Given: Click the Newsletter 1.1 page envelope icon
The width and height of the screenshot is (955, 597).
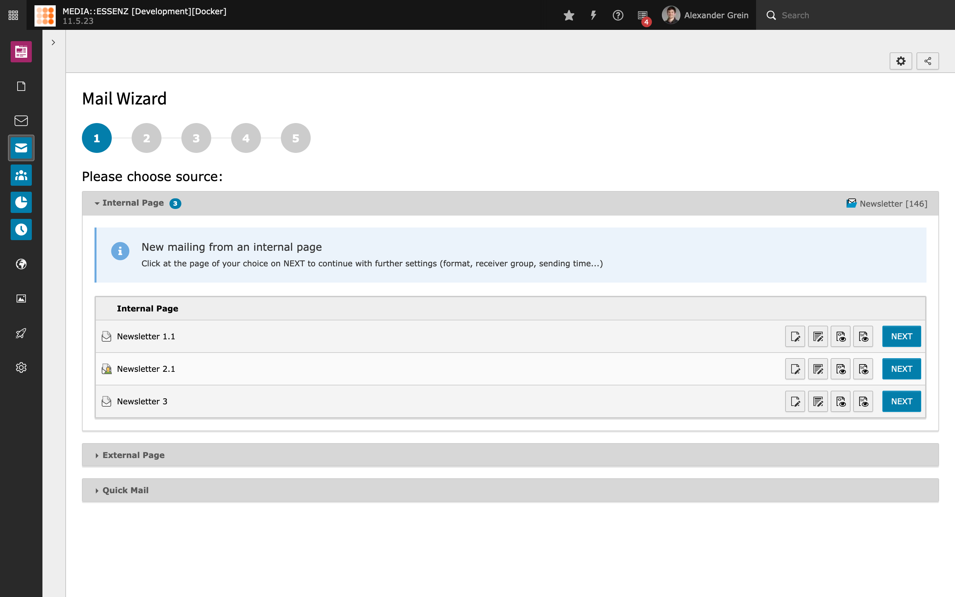Looking at the screenshot, I should 106,336.
